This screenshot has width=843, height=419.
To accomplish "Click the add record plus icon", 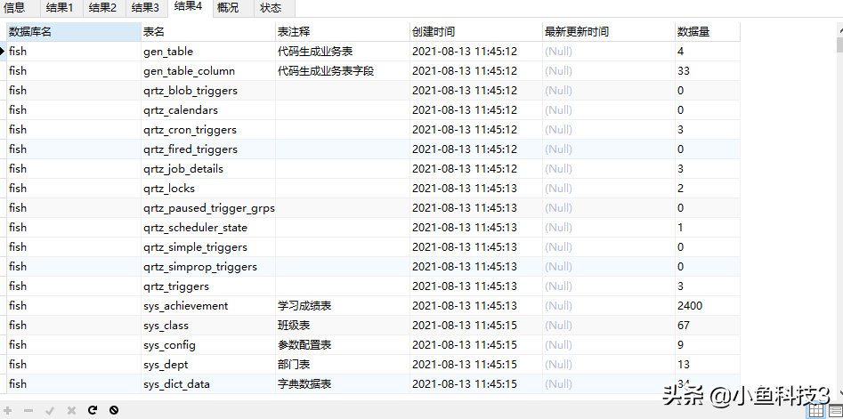I will [x=8, y=410].
